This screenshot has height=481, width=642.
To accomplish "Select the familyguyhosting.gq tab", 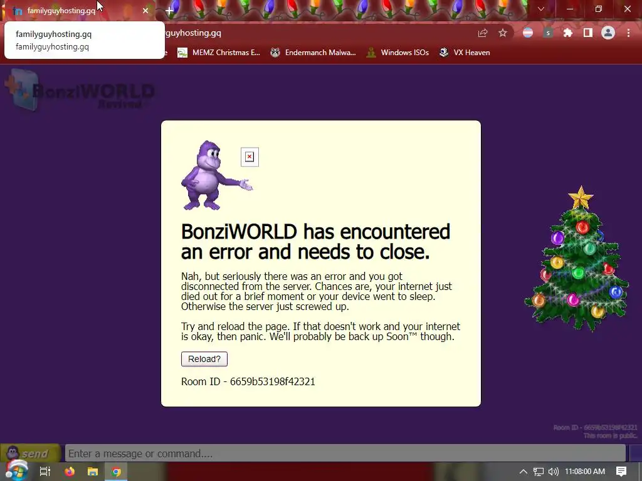I will 78,11.
